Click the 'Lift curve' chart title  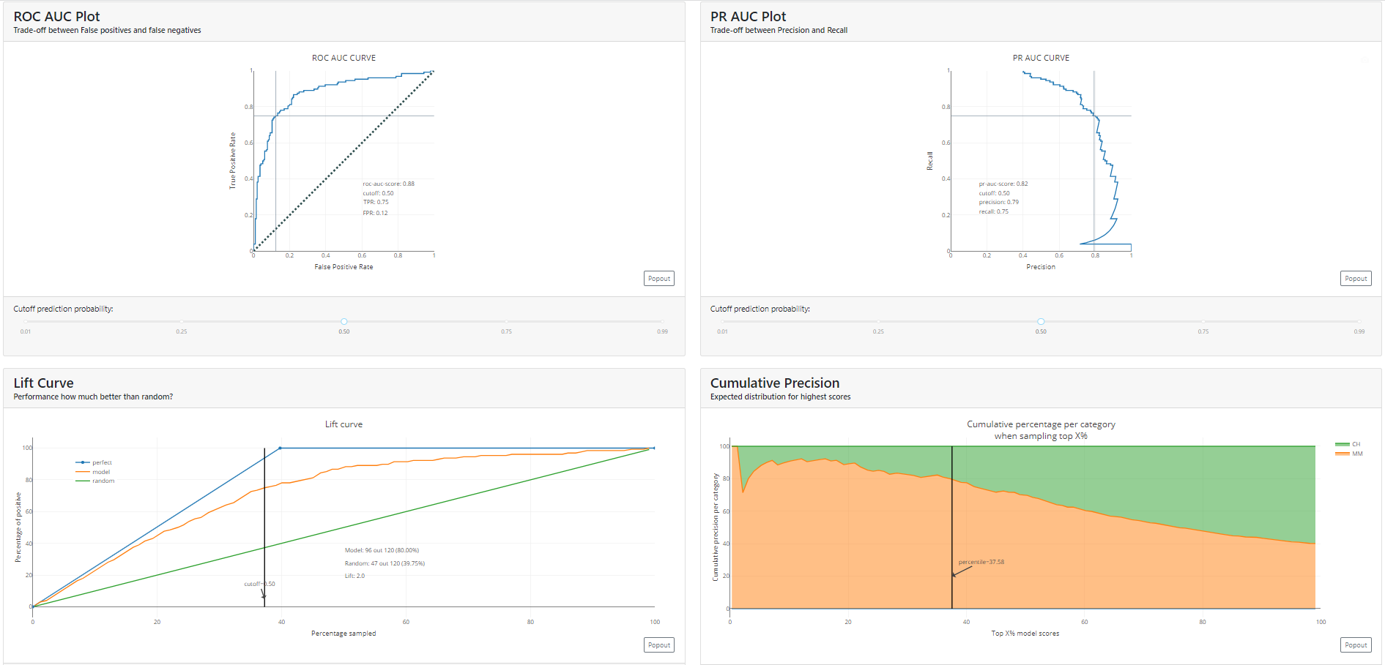[x=344, y=424]
